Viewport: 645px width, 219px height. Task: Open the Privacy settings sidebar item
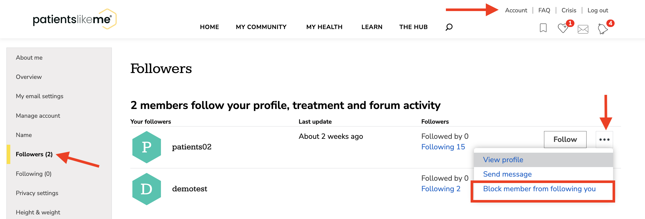(x=37, y=193)
